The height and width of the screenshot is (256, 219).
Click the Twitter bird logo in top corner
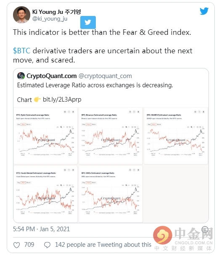(204, 11)
